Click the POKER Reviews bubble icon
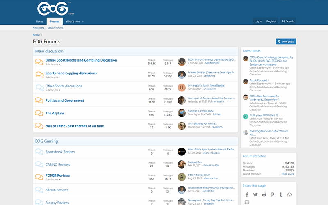Image resolution: width=328 pixels, height=205 pixels. tap(39, 177)
